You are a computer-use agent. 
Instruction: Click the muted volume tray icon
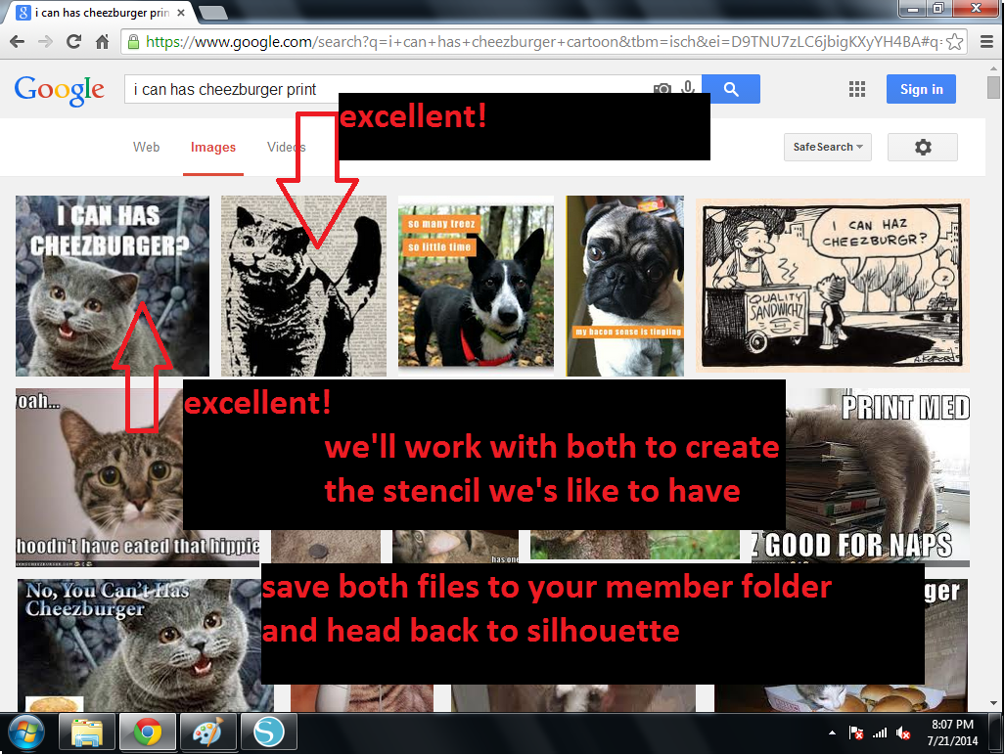click(904, 733)
